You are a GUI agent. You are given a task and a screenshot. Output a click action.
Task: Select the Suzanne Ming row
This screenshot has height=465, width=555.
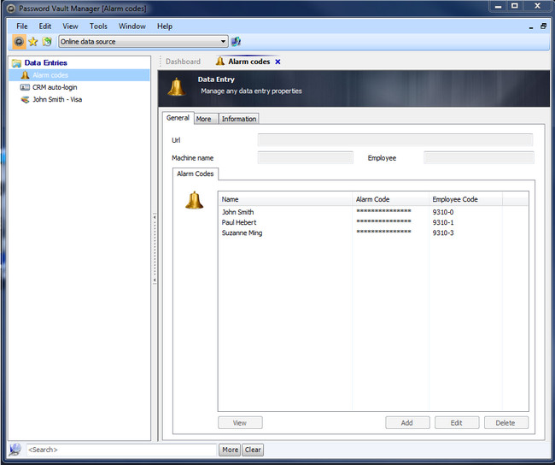(x=373, y=232)
